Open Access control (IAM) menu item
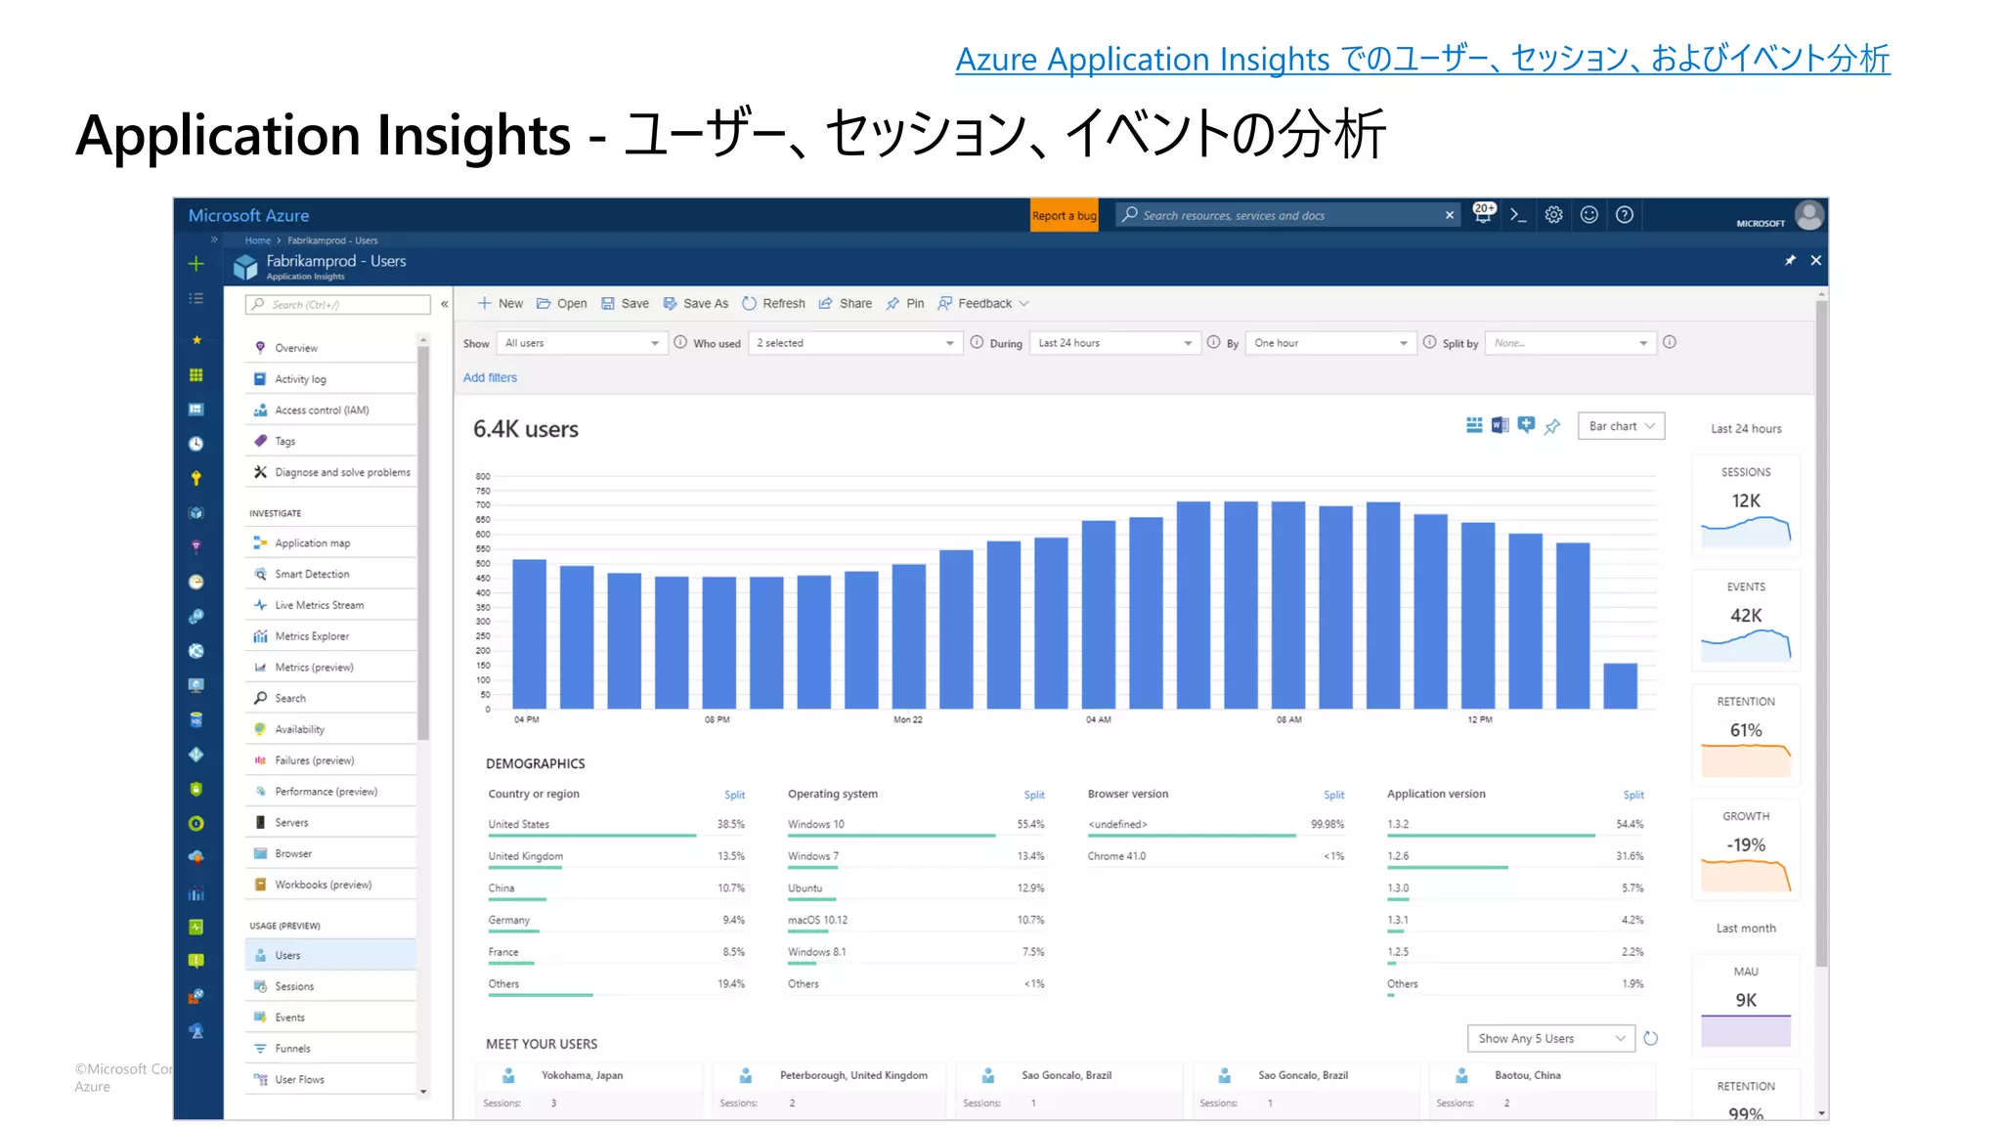 (x=330, y=411)
